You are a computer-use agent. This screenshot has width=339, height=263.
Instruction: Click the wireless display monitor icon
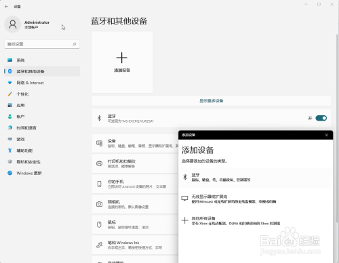pyautogui.click(x=184, y=199)
